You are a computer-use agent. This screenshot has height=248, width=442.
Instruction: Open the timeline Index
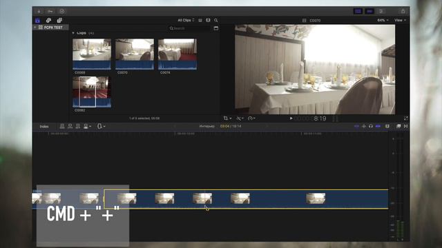tap(44, 127)
